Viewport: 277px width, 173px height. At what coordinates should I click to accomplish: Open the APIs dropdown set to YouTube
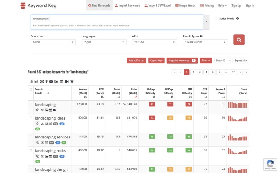point(155,42)
